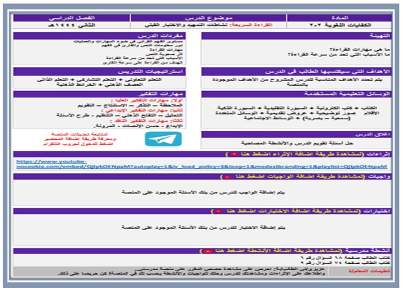Image resolution: width=403 pixels, height=288 pixels.
Task: Click the 'الكفايات اللغوية ٢-٢' subject cell
Action: (x=339, y=25)
